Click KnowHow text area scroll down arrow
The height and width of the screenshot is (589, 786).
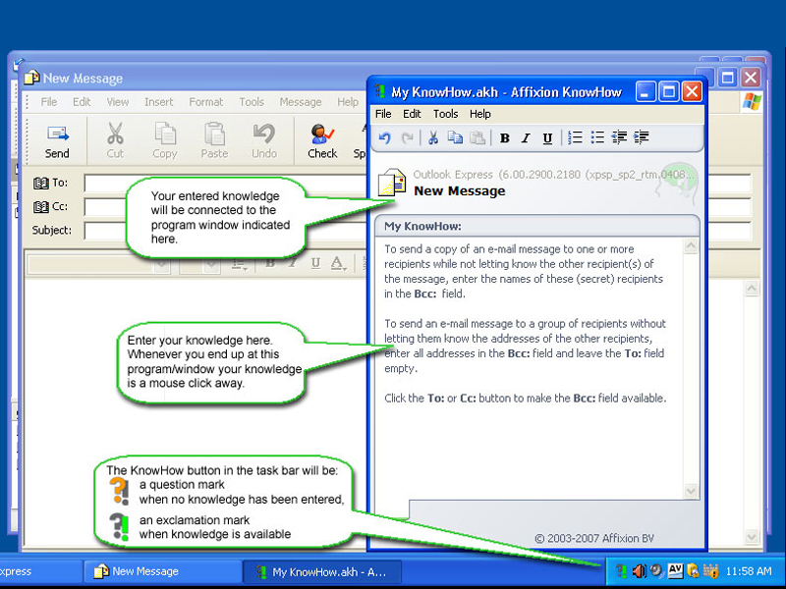(x=692, y=491)
